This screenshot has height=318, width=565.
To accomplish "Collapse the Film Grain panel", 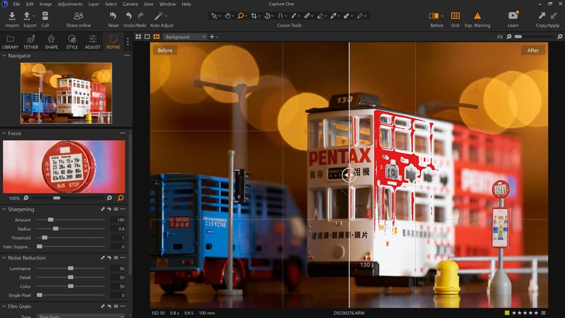I will 4,306.
